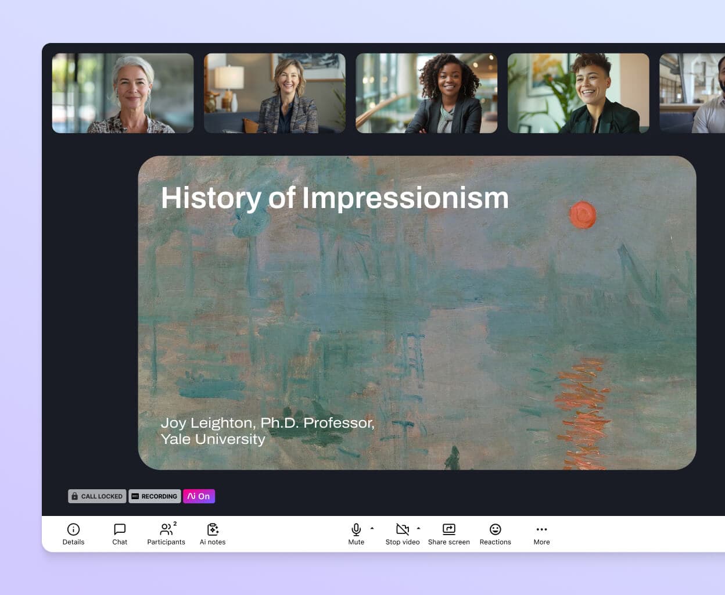Show the Participants list

166,529
